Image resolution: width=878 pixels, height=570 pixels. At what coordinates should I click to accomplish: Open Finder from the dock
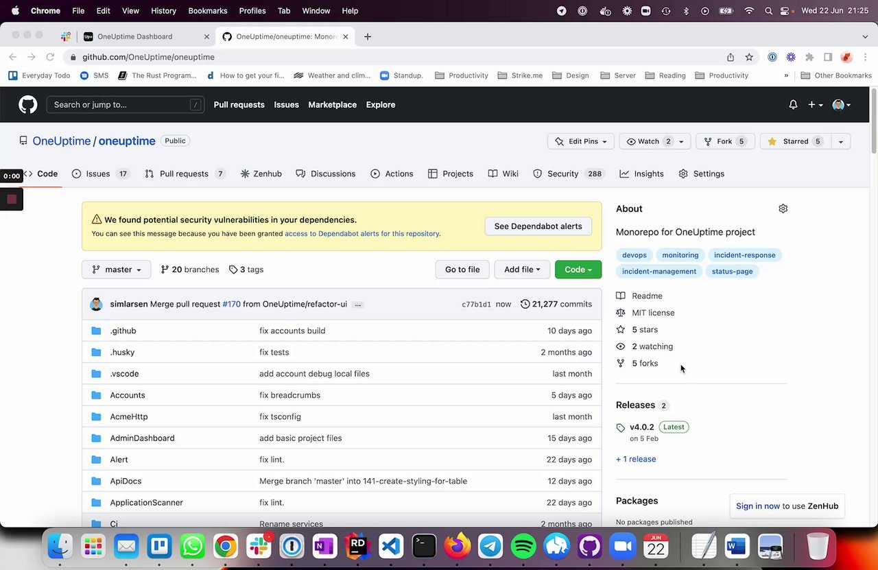click(60, 546)
